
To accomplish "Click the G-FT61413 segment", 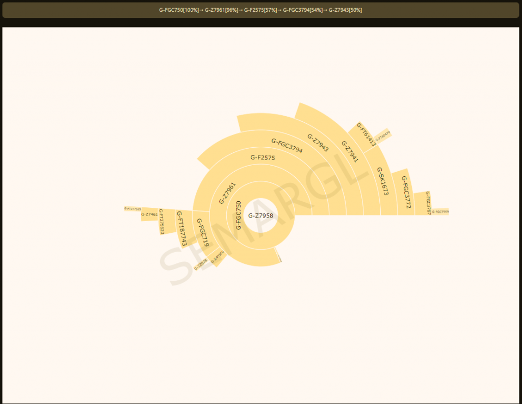I will pos(366,134).
